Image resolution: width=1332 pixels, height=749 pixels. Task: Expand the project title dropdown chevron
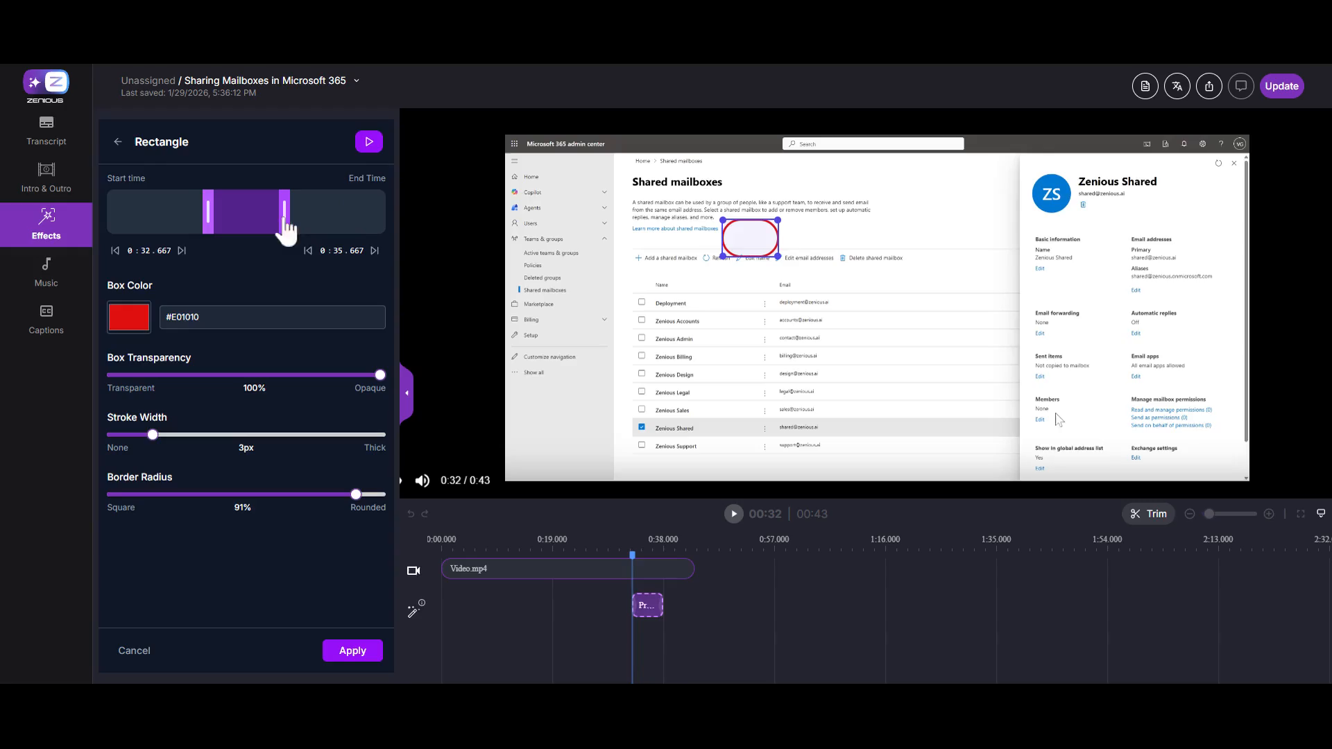(x=357, y=80)
